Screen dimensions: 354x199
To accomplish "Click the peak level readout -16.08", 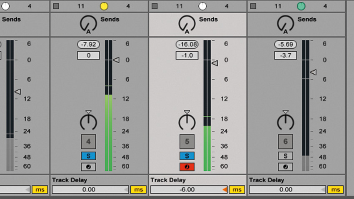I will point(187,45).
